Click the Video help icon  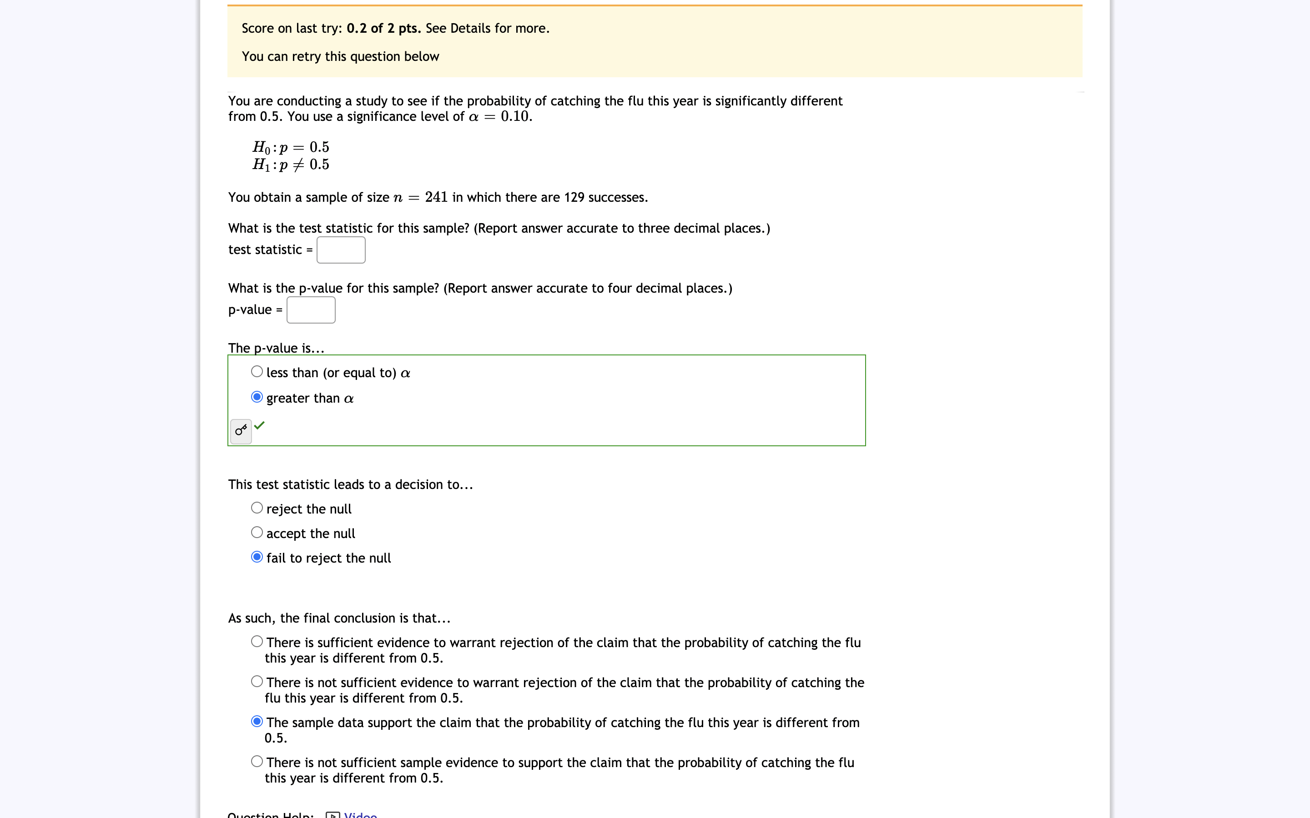[x=333, y=815]
